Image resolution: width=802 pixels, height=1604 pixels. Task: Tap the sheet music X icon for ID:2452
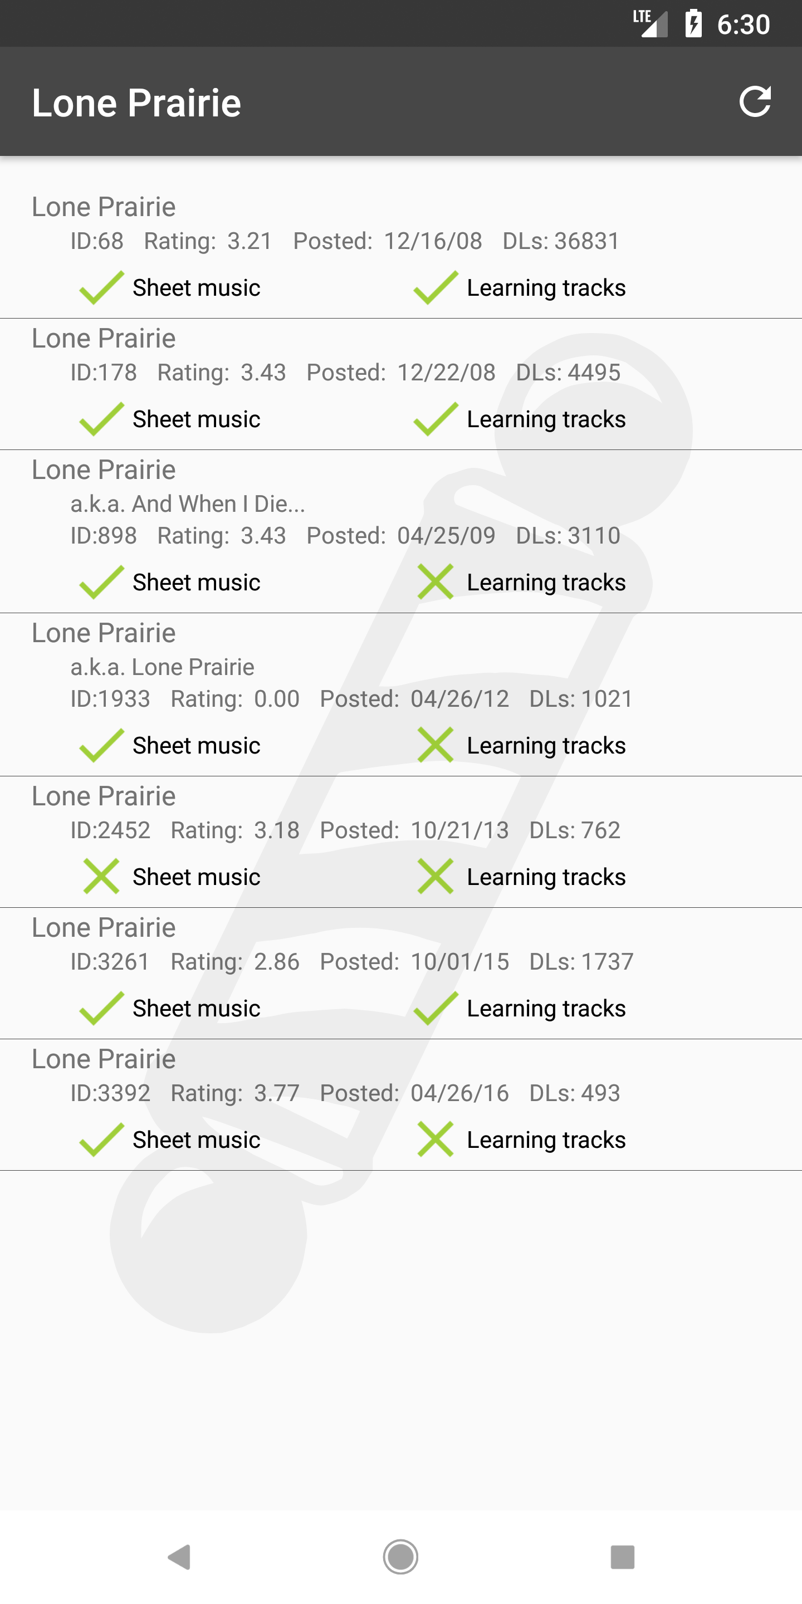[101, 877]
